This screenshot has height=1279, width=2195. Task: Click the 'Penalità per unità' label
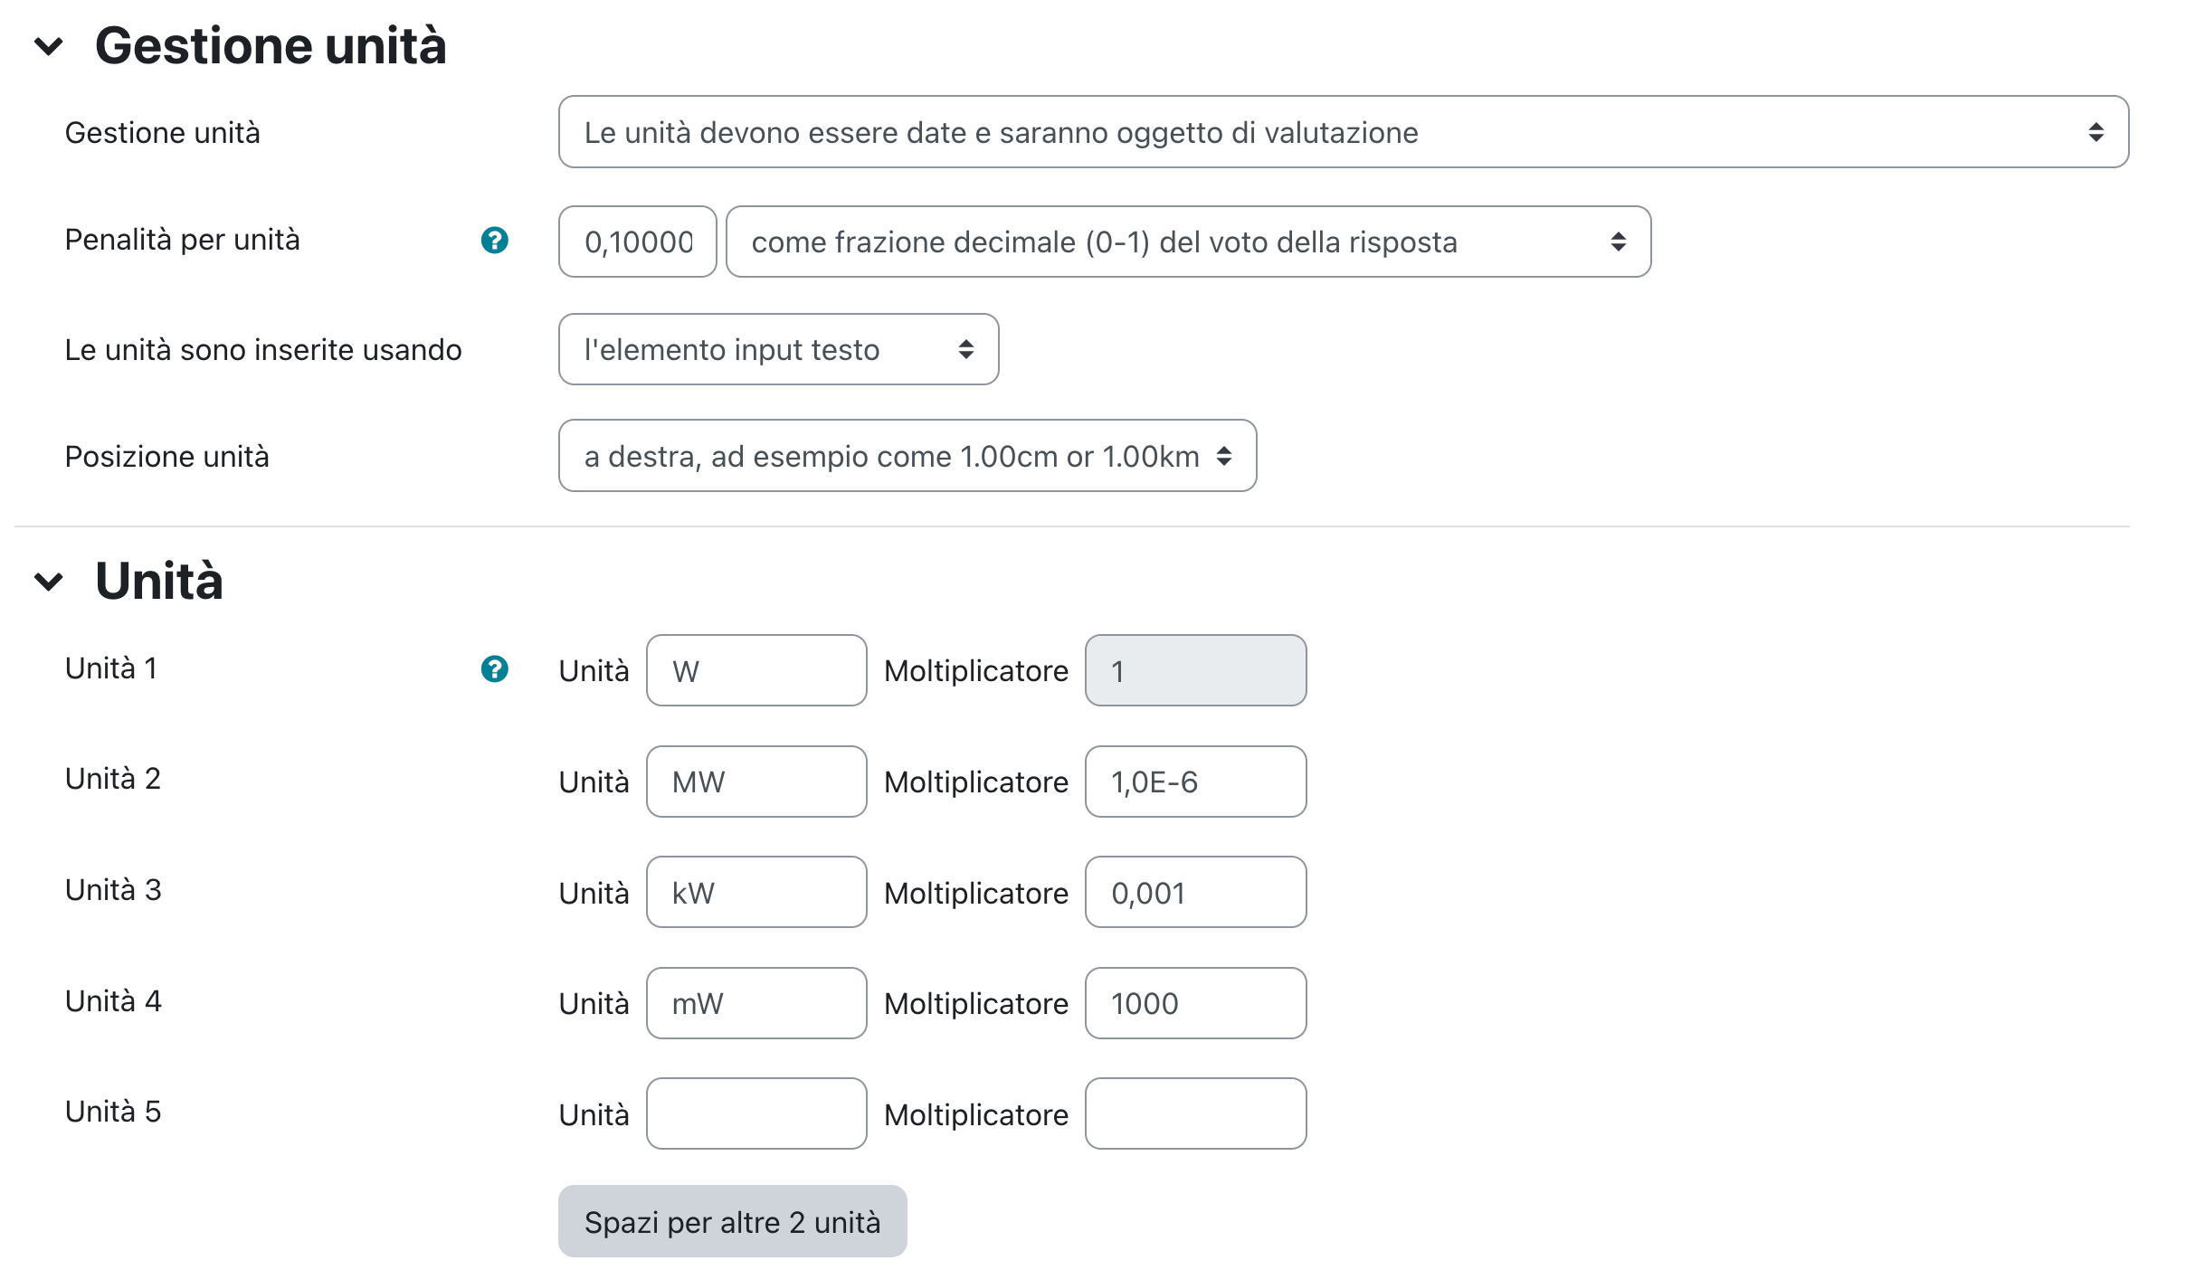coord(183,240)
